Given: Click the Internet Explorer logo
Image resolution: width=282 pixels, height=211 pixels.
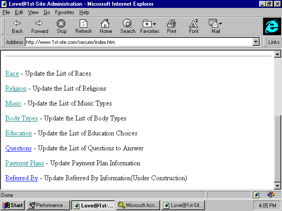Looking at the screenshot, I should pos(272,26).
